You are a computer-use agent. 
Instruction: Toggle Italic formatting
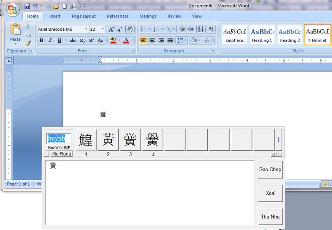[x=50, y=40]
